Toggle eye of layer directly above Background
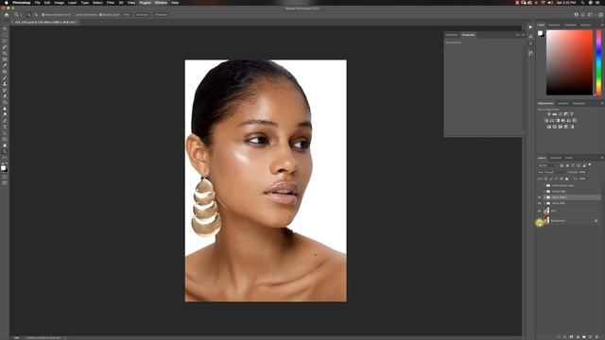Viewport: 605px width, 340px height. [x=540, y=211]
